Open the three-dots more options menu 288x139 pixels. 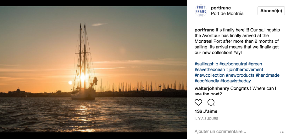tap(282, 132)
